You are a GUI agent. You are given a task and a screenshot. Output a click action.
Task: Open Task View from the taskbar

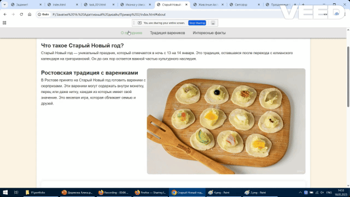pyautogui.click(x=16, y=192)
